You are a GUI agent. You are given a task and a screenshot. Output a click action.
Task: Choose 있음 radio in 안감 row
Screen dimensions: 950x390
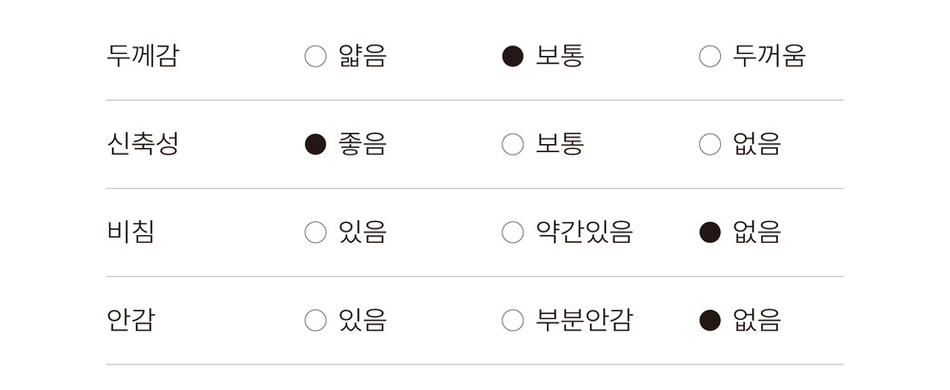point(315,321)
